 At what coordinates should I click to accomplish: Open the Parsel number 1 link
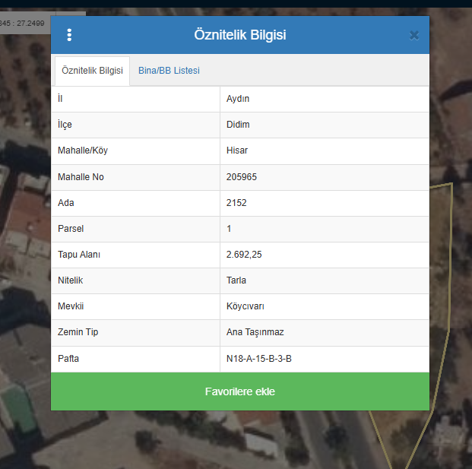coord(229,229)
